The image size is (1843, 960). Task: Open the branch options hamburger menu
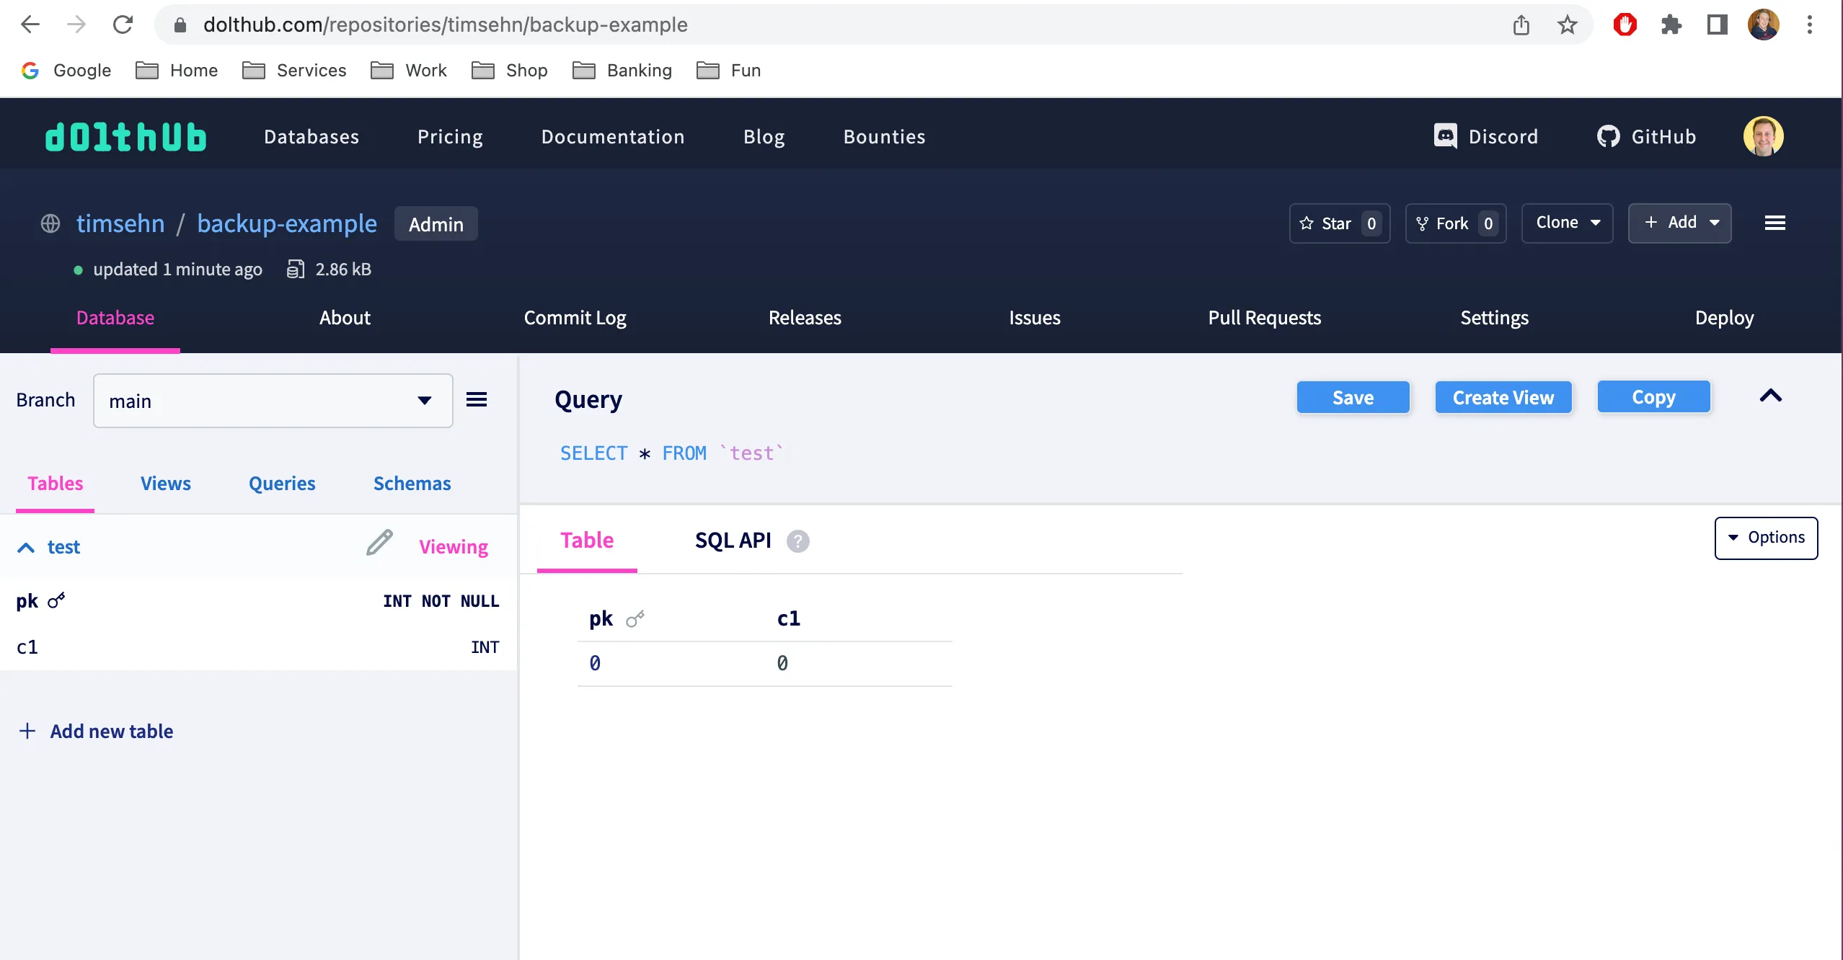[x=477, y=399]
